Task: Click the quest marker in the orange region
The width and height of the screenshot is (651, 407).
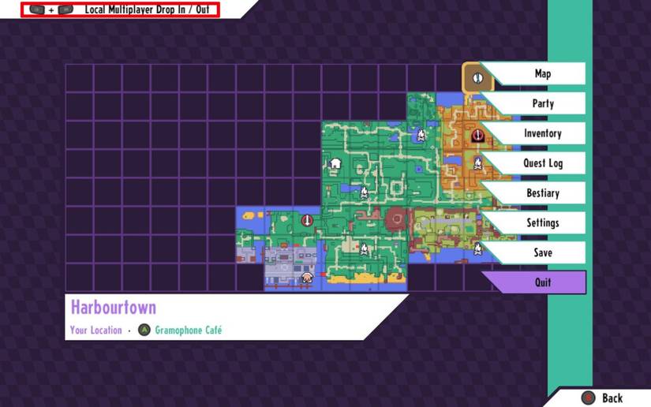Action: (477, 136)
